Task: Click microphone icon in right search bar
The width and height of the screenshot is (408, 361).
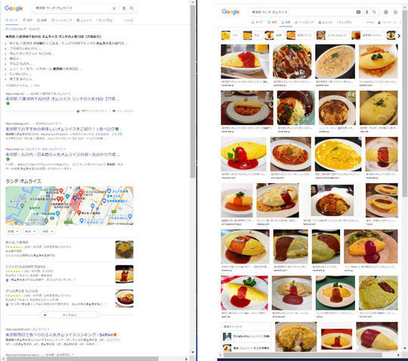Action: tap(366, 12)
